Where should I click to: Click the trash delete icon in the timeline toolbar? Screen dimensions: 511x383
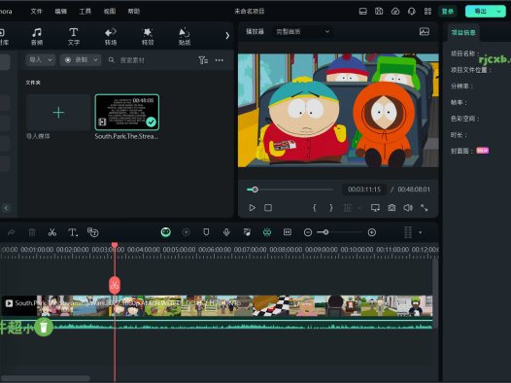(32, 232)
